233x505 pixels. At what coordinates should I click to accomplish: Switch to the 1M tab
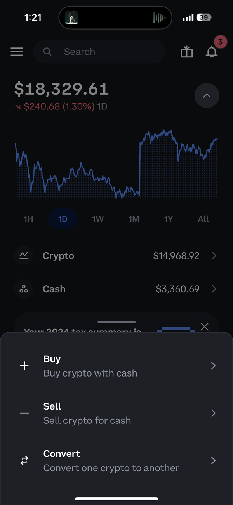pos(134,219)
